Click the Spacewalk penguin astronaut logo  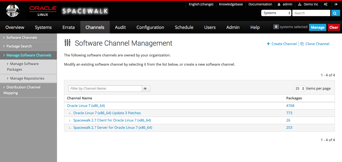(x=13, y=11)
